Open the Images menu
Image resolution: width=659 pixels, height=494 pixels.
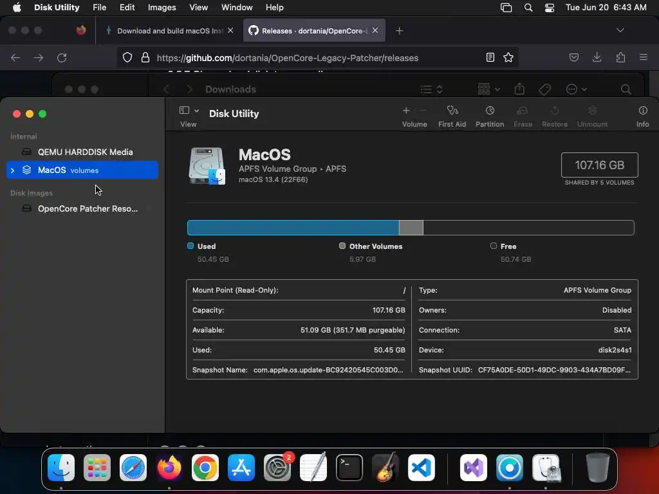(162, 7)
